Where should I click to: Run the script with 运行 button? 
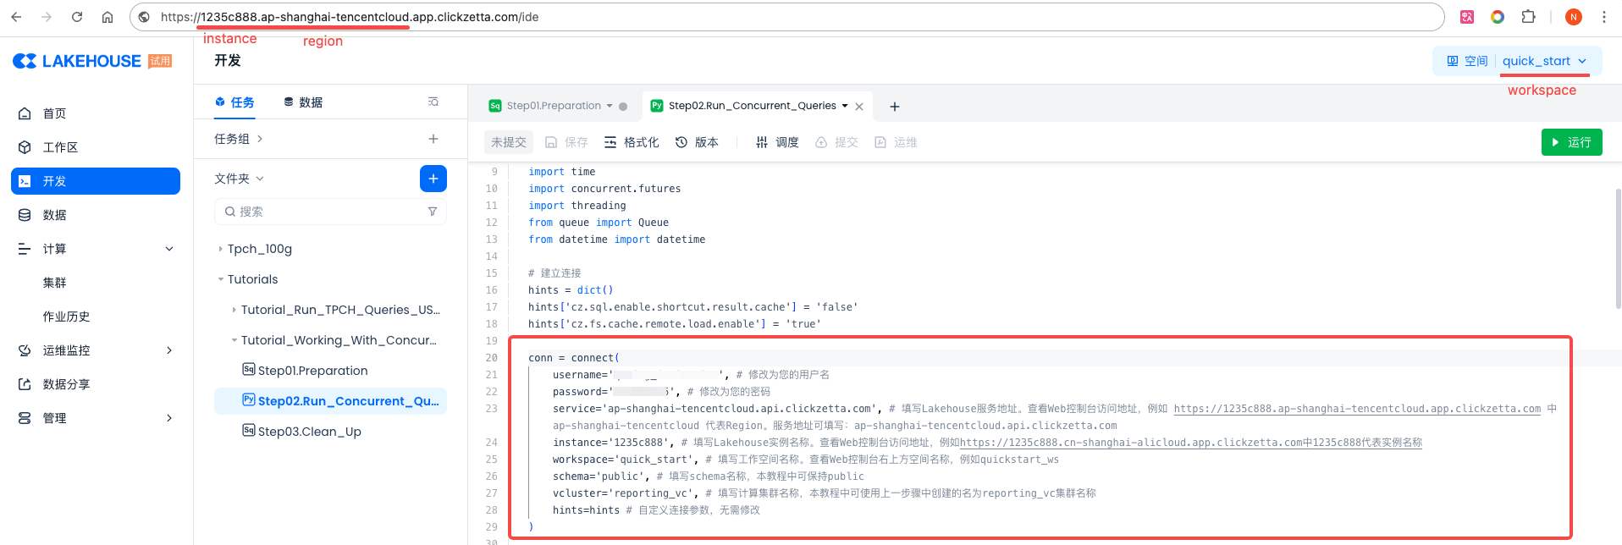pos(1571,142)
